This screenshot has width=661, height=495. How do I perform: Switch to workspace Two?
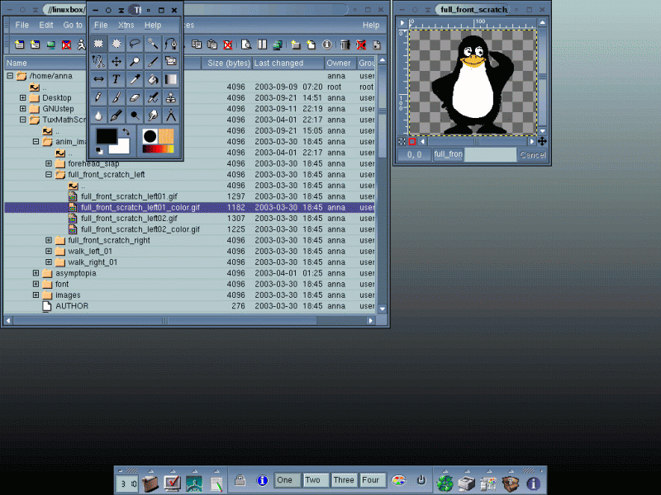316,480
